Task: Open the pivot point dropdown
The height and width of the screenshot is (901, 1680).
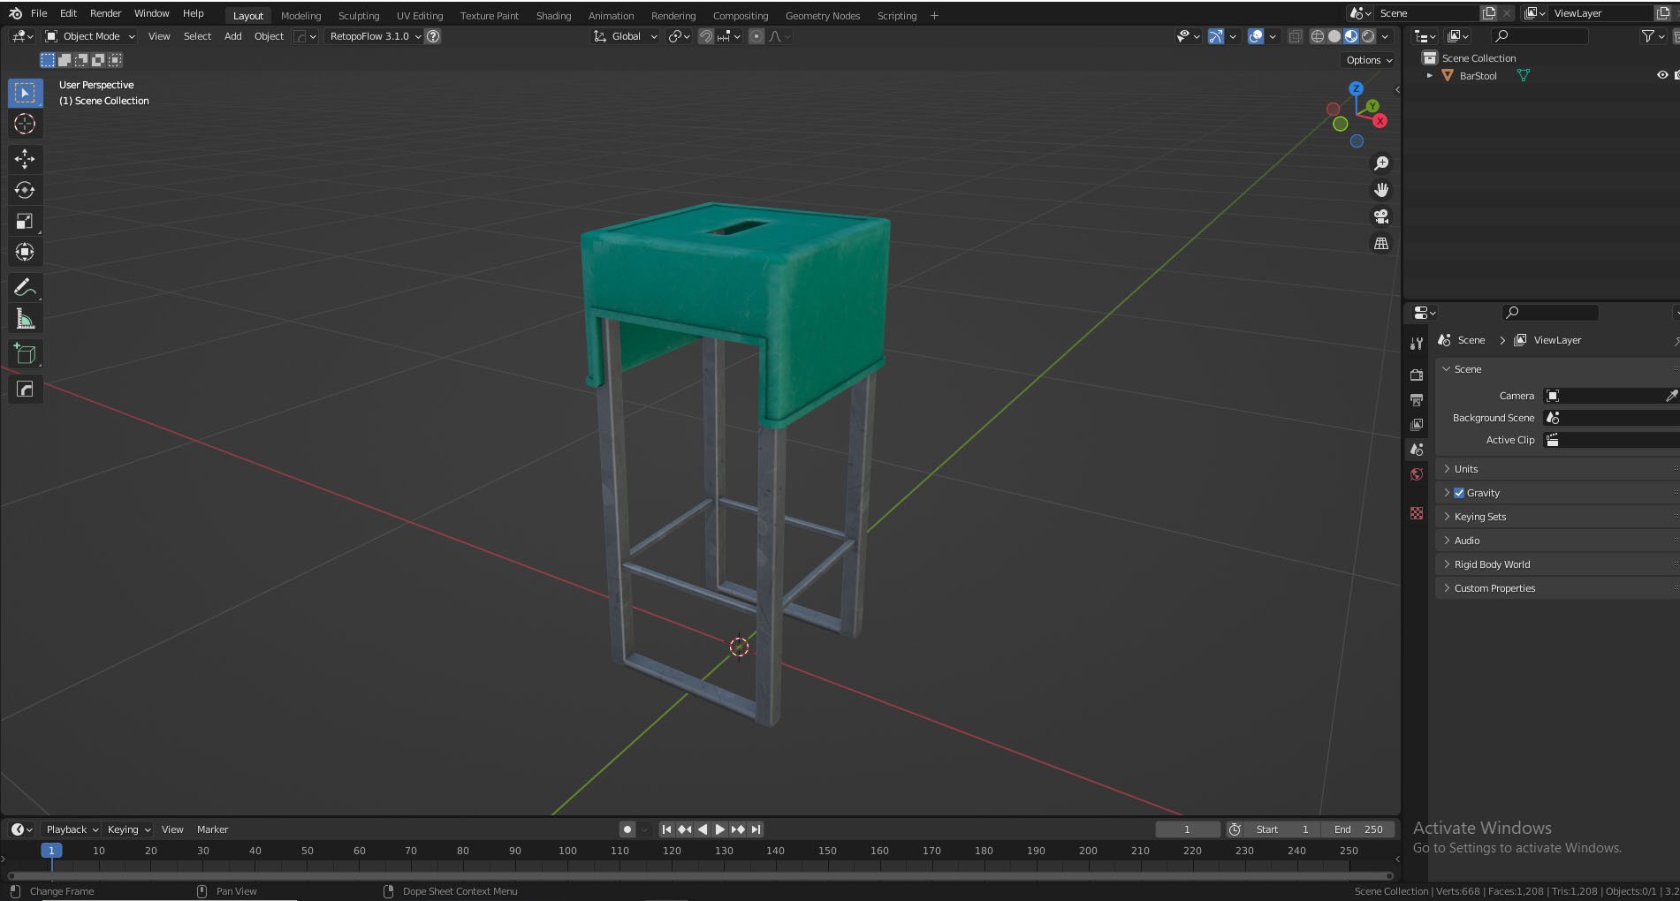Action: pos(679,36)
